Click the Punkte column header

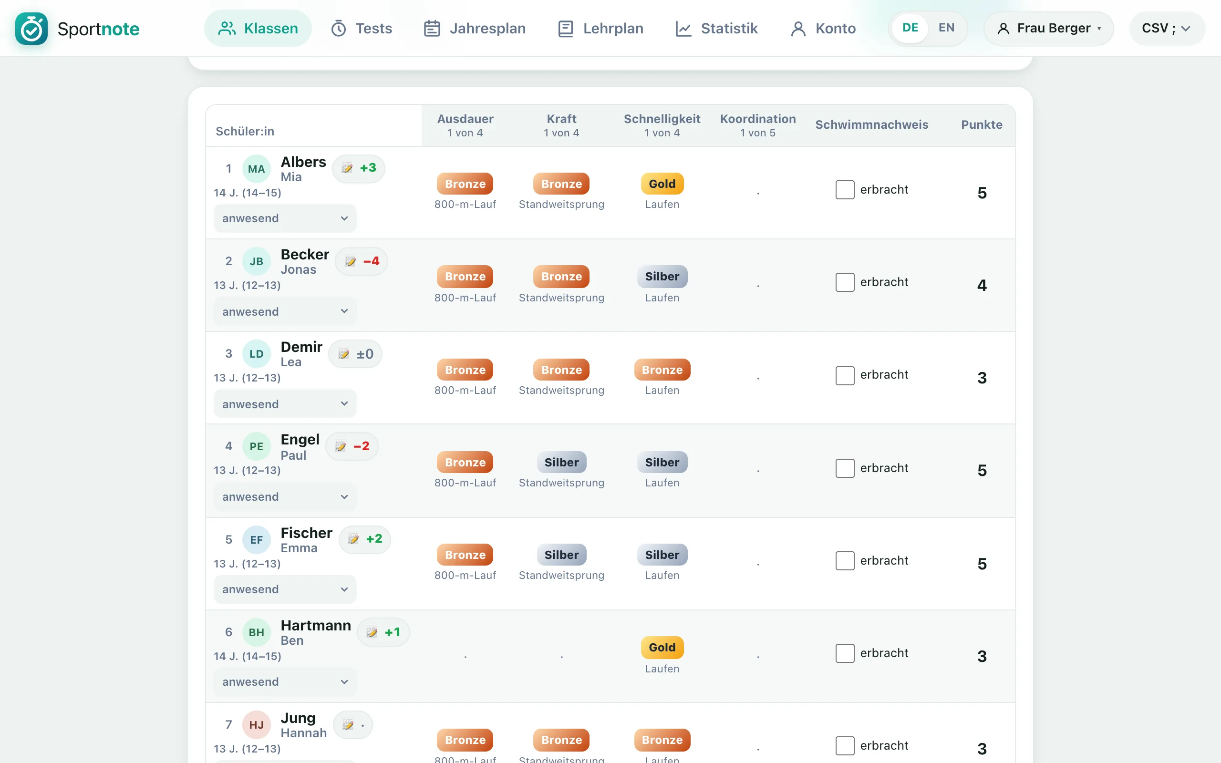(x=982, y=124)
